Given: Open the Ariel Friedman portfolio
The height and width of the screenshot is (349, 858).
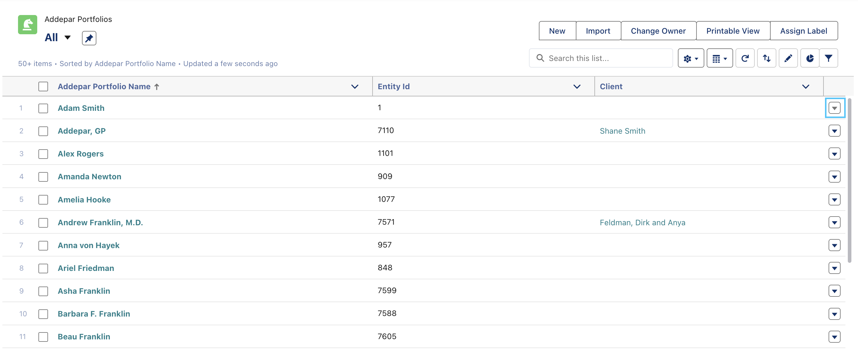Looking at the screenshot, I should pos(86,268).
